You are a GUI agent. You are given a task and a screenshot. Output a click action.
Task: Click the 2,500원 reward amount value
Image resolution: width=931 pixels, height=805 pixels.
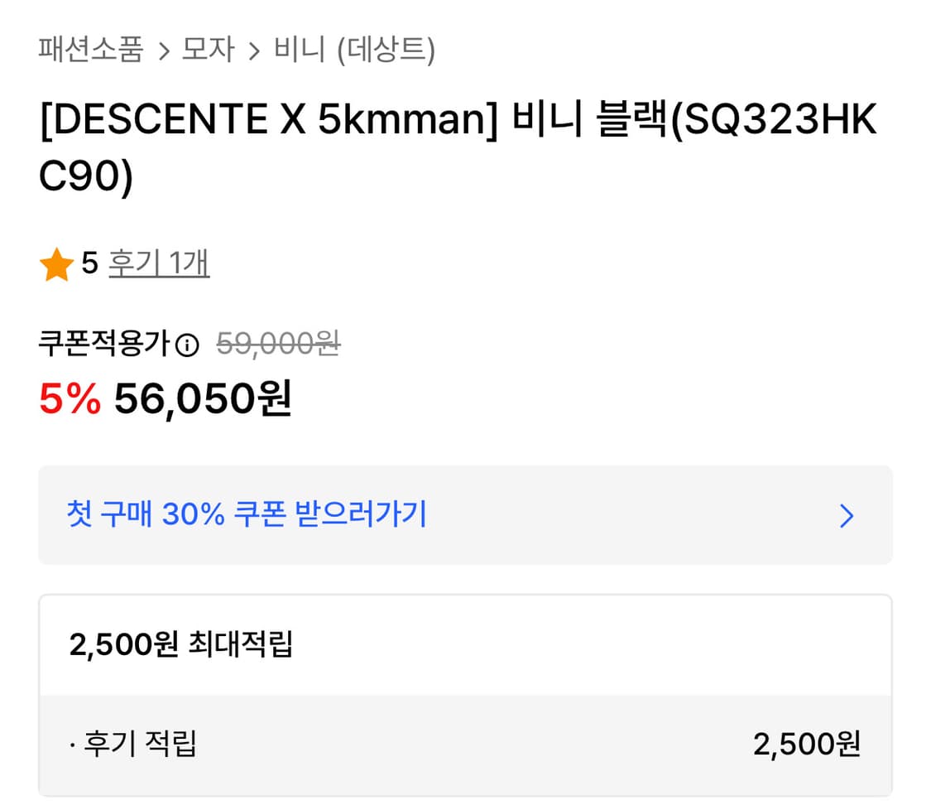pos(807,745)
